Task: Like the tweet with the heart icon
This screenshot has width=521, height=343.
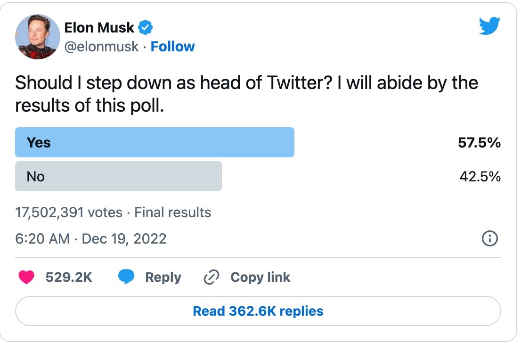Action: point(26,277)
